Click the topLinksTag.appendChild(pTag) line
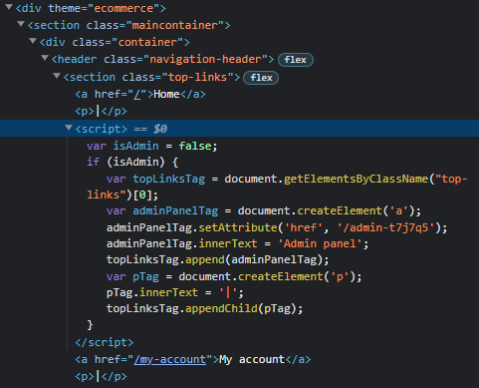 pos(204,308)
